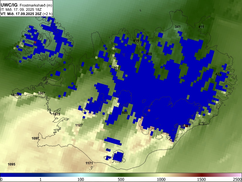Click the legend label 1000

[161, 179]
